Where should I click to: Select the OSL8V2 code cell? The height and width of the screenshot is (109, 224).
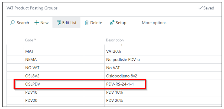54,76
